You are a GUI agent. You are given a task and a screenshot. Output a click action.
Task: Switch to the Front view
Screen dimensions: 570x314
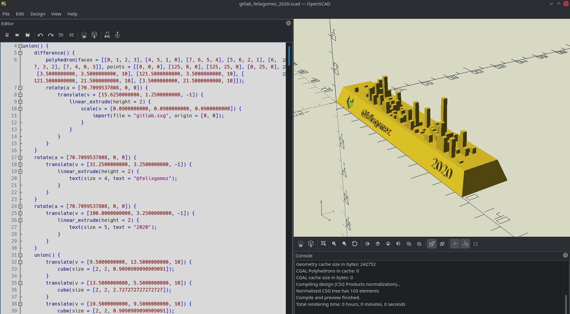click(409, 244)
